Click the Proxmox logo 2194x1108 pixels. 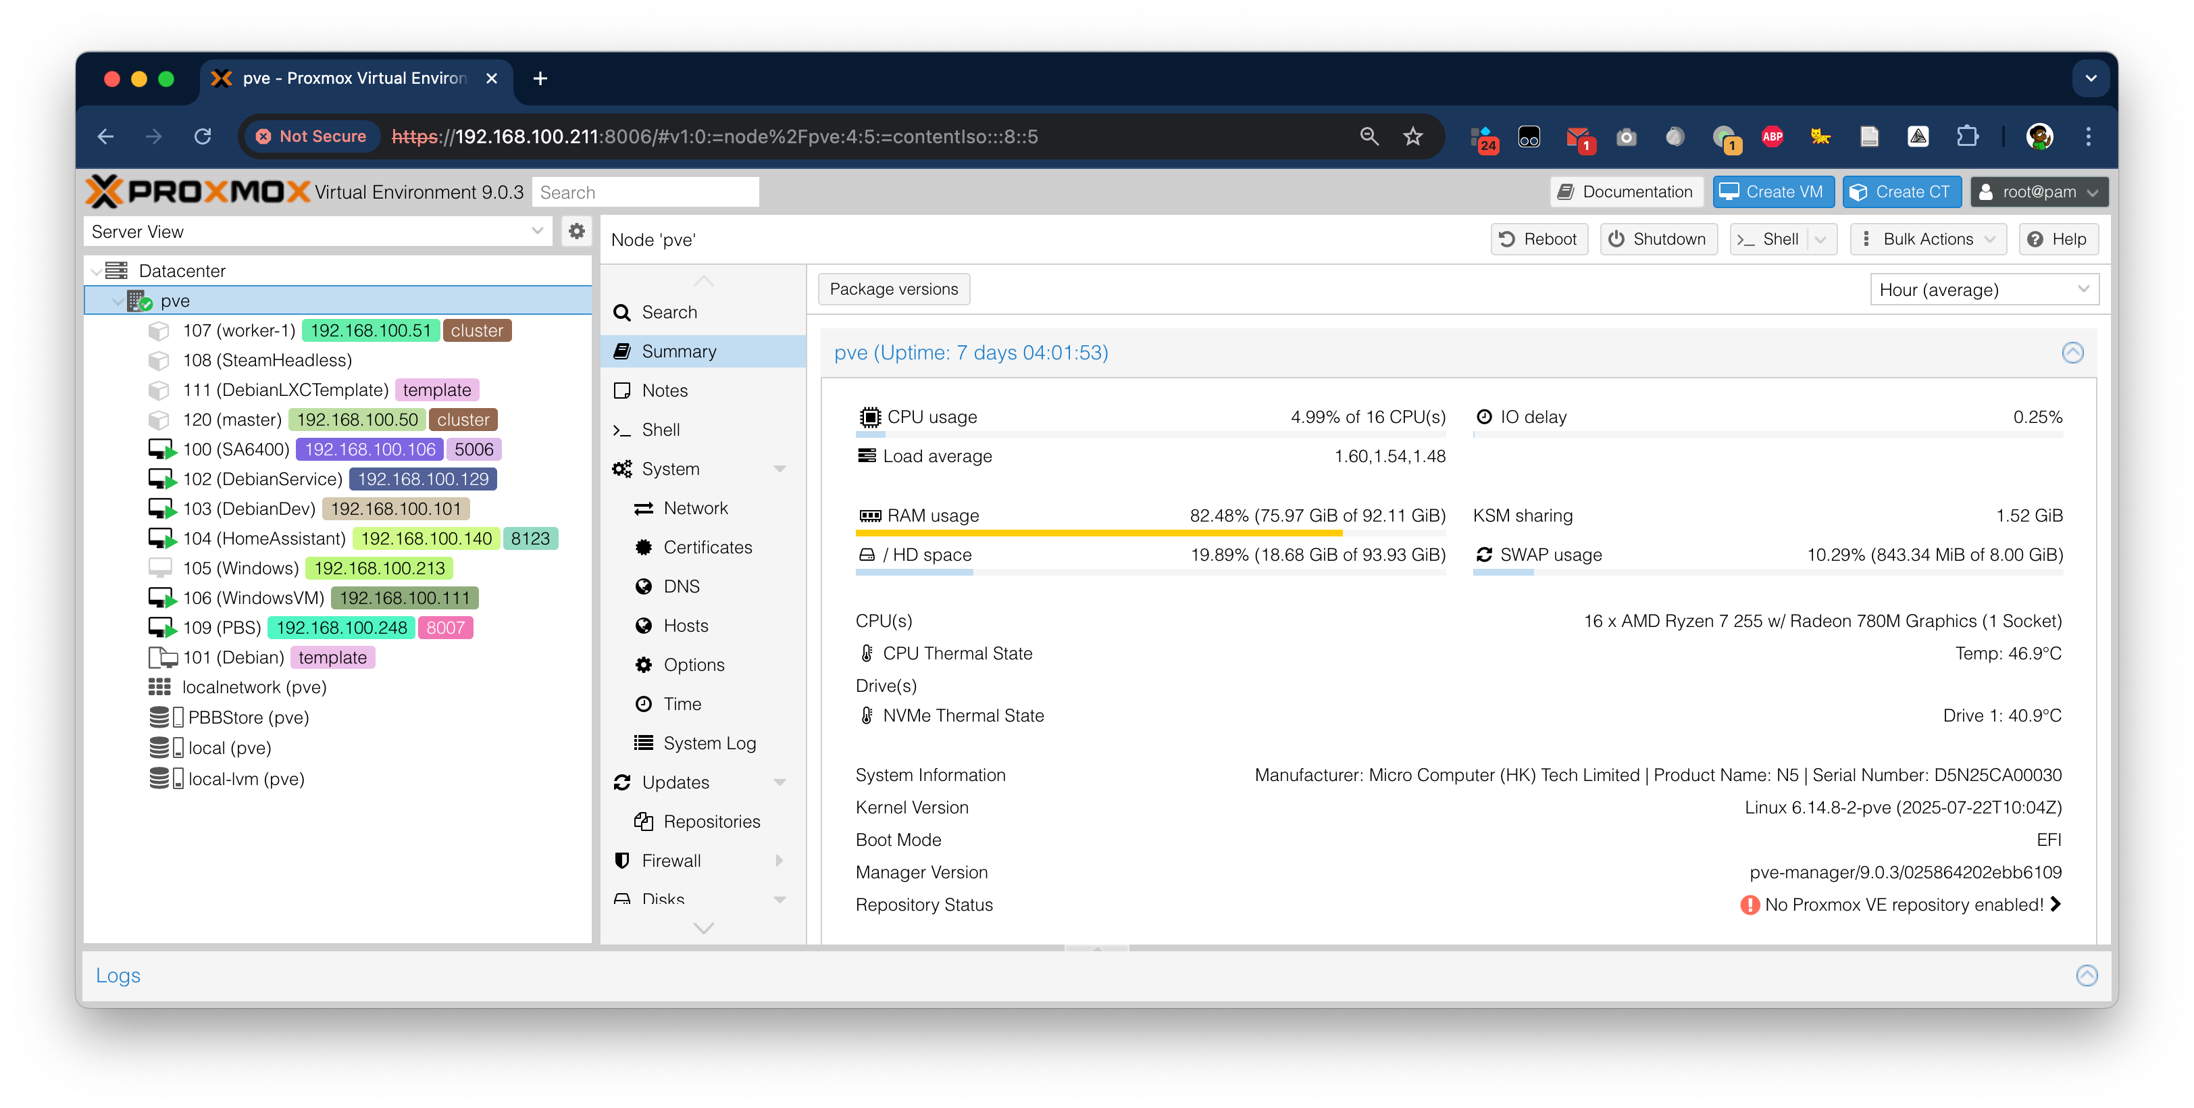198,192
